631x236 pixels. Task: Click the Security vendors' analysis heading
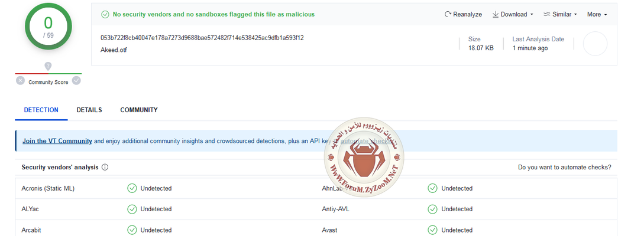pos(60,168)
